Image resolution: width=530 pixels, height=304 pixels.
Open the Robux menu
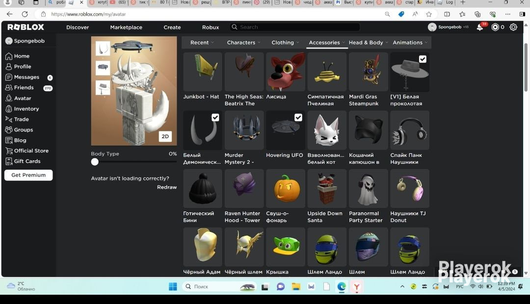pos(211,27)
